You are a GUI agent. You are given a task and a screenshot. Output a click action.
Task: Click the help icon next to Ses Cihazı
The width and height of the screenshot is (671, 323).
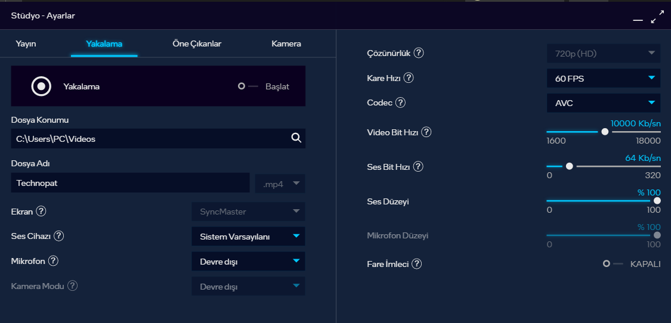[58, 236]
